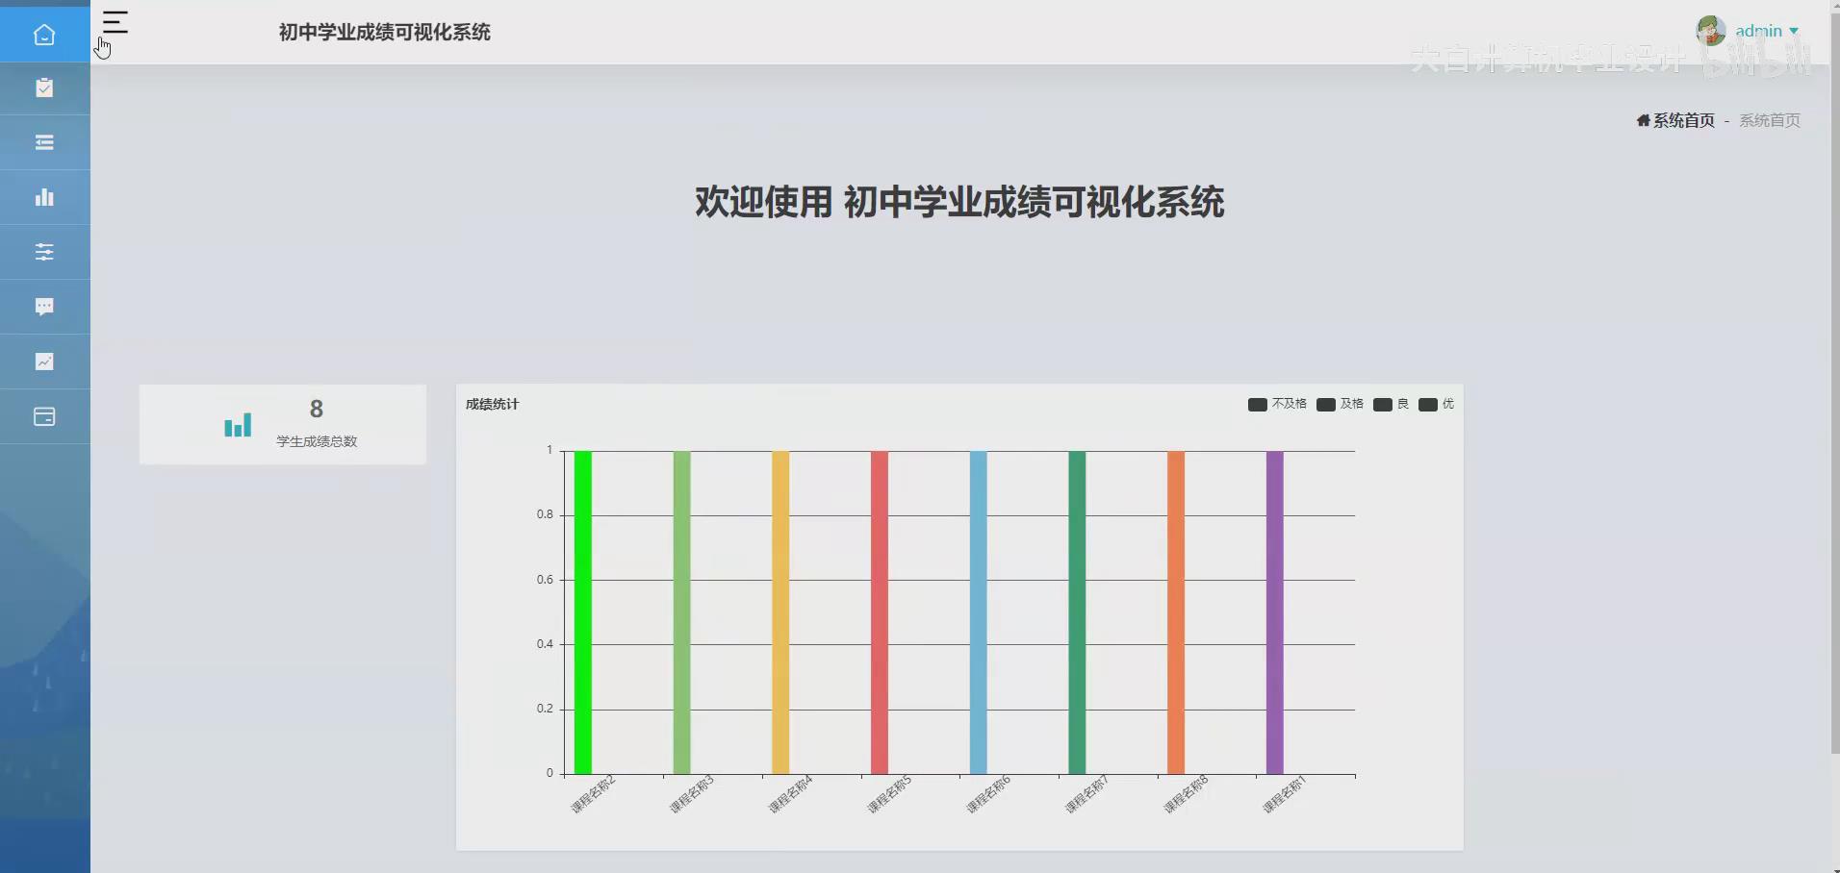1840x873 pixels.
Task: Toggle the 良 series in legend
Action: coord(1390,404)
